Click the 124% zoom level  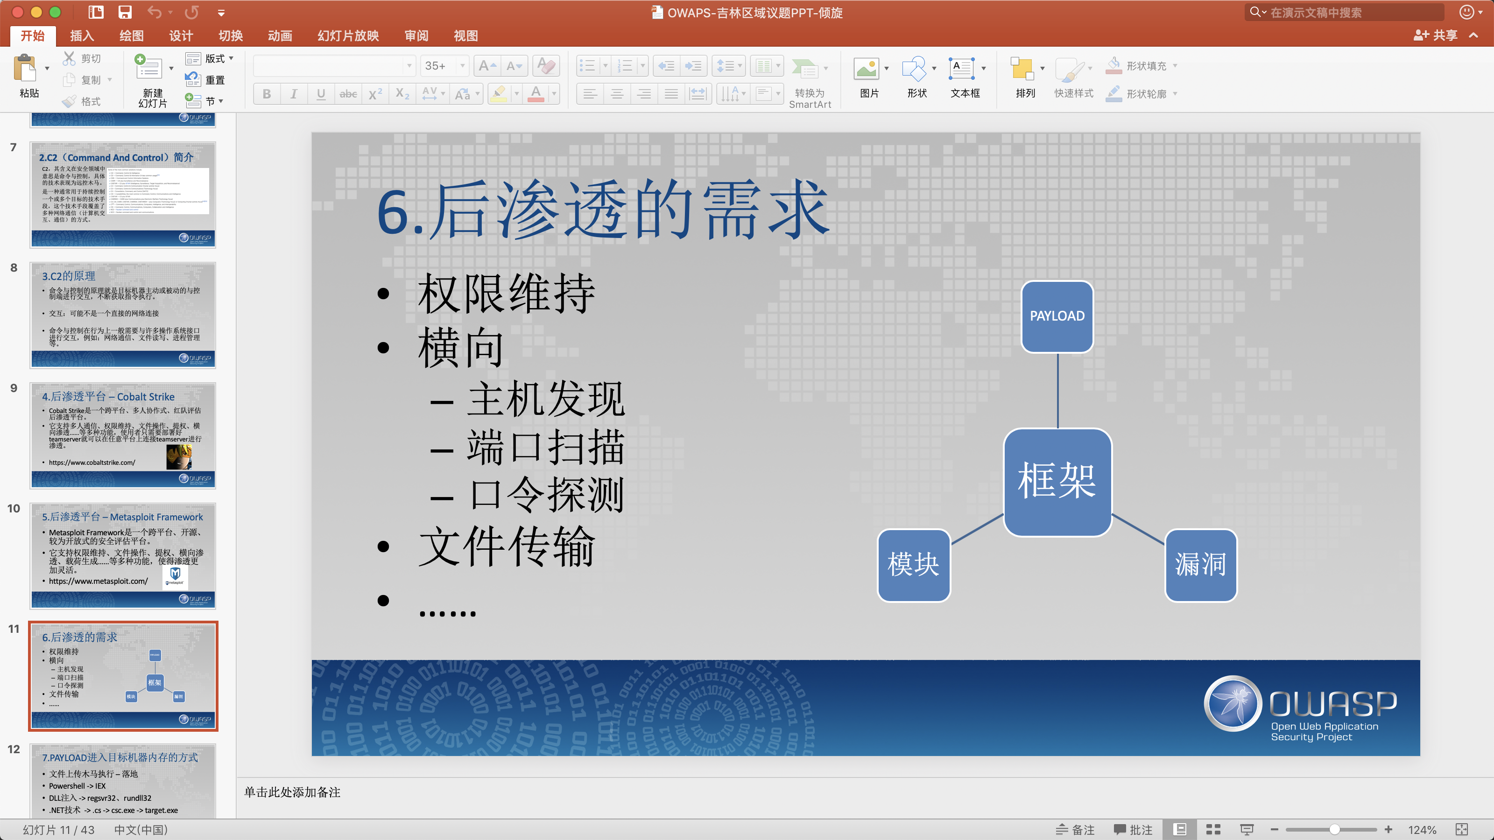click(x=1422, y=830)
